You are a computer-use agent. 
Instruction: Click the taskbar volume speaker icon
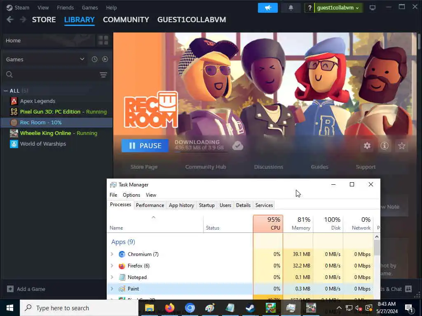tap(359, 308)
